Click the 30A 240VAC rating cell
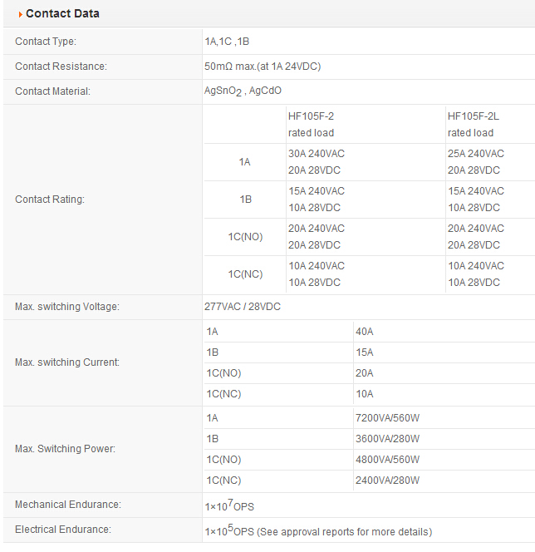 317,154
